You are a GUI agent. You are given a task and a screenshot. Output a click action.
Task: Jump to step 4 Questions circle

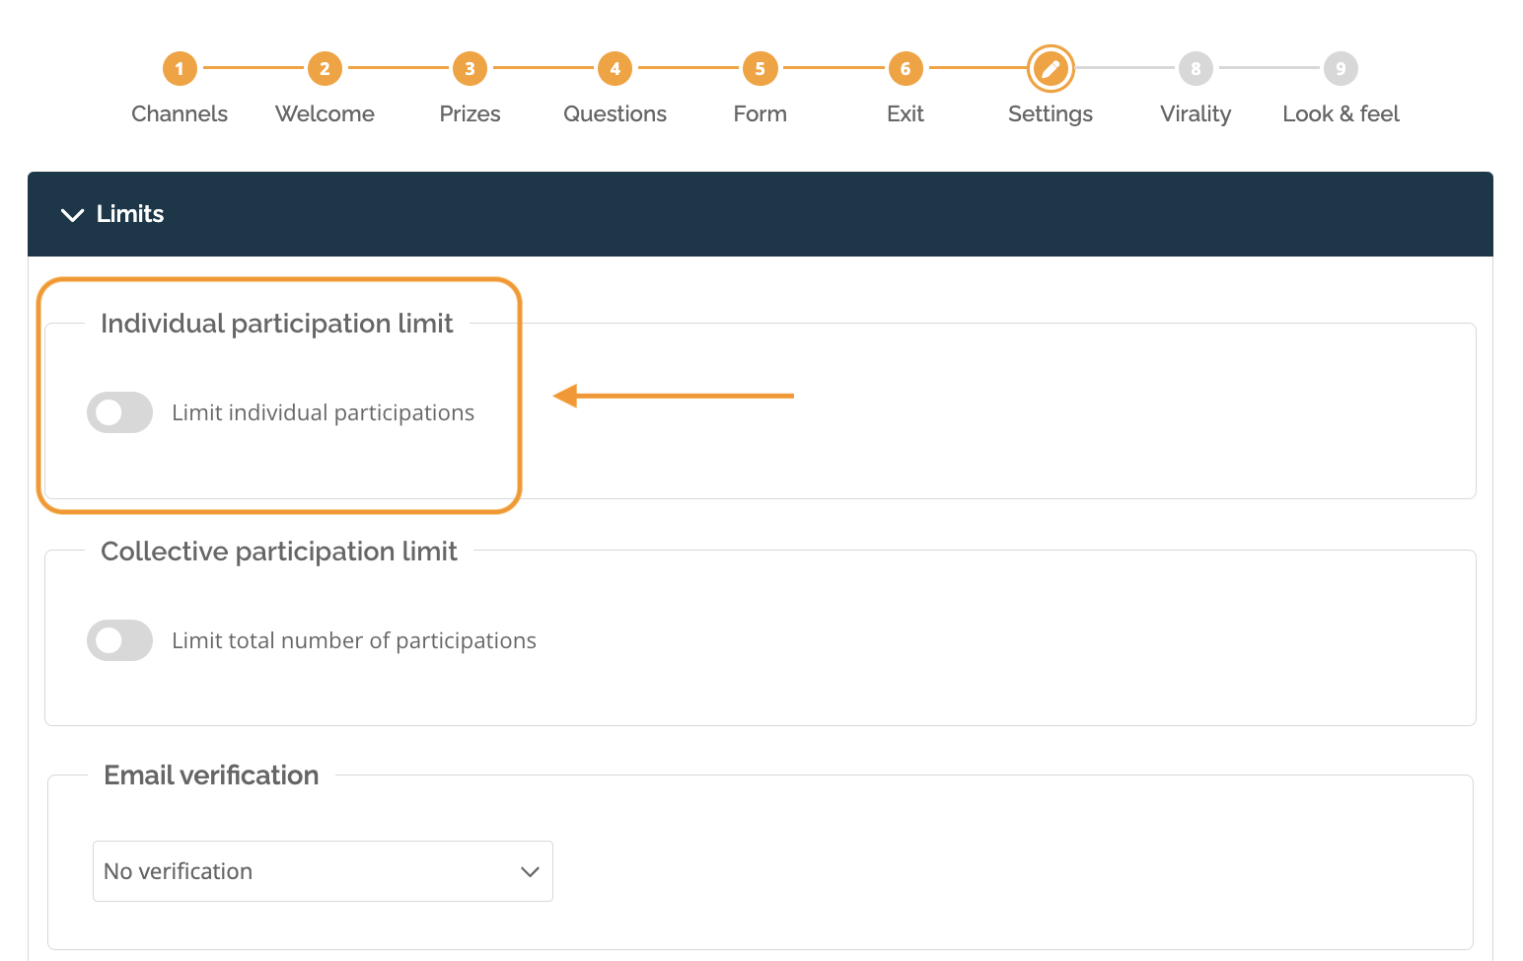click(615, 69)
